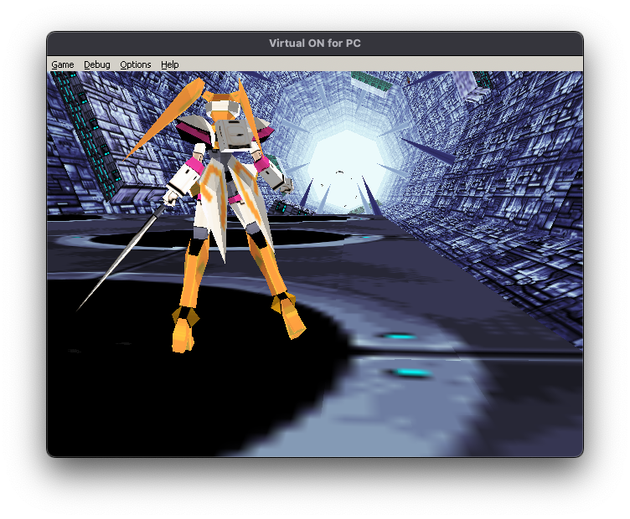Click the Virtual ON for PC title bar
Screen dimensions: 630x519
(x=315, y=44)
